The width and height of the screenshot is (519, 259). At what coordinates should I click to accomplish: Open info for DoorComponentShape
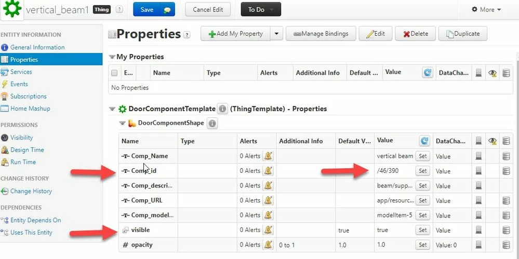click(212, 124)
